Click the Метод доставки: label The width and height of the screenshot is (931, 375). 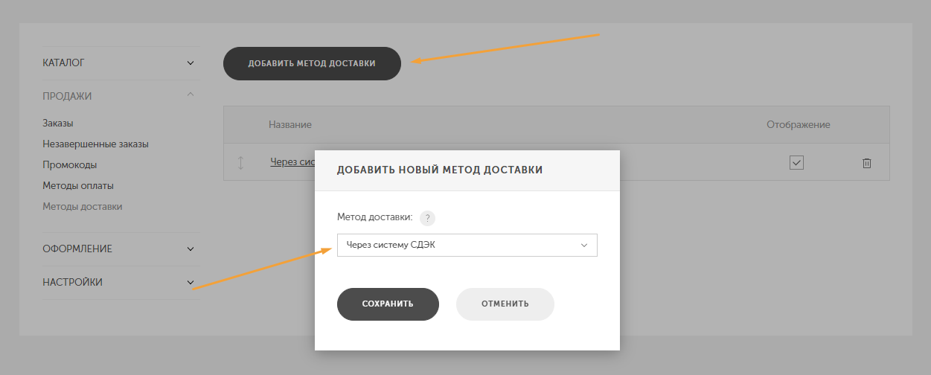click(x=374, y=218)
